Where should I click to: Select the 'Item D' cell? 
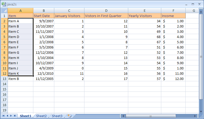click(20, 37)
